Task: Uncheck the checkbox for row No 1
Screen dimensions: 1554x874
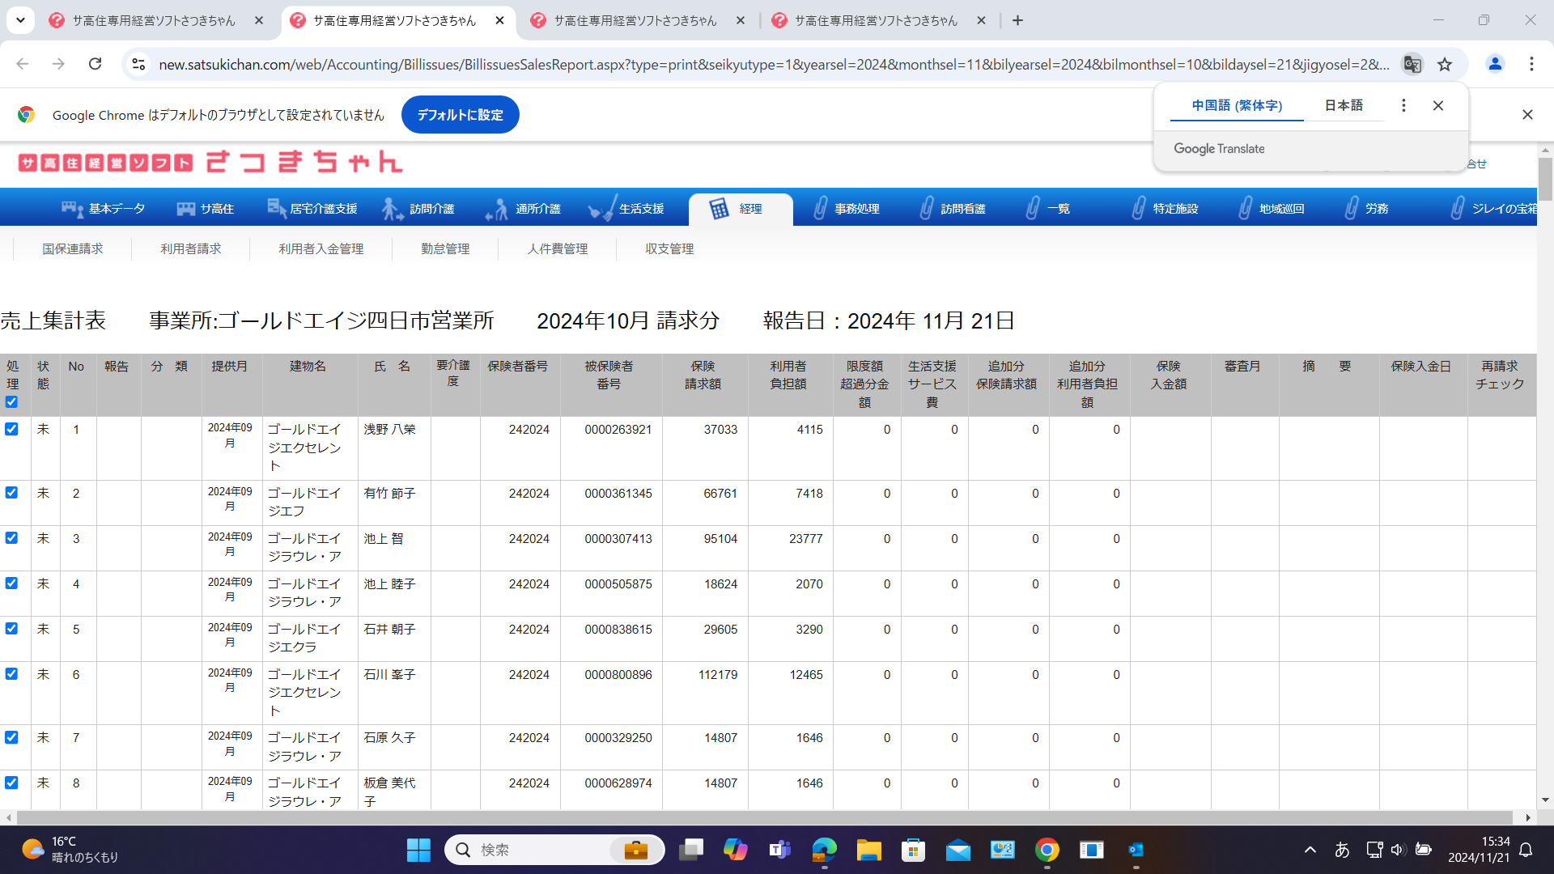Action: [x=11, y=429]
